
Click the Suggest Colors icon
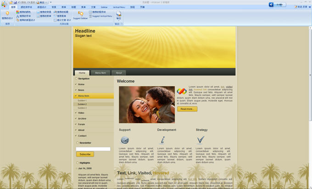(x=17, y=12)
